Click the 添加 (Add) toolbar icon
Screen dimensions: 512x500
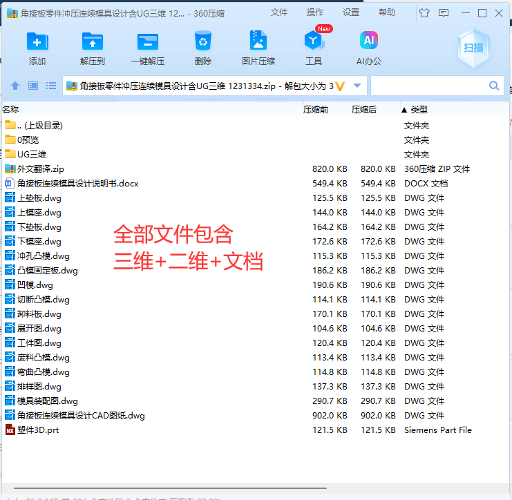(37, 41)
